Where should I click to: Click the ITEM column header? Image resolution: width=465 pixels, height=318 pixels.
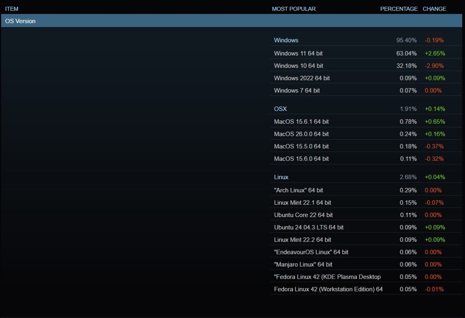tap(12, 9)
